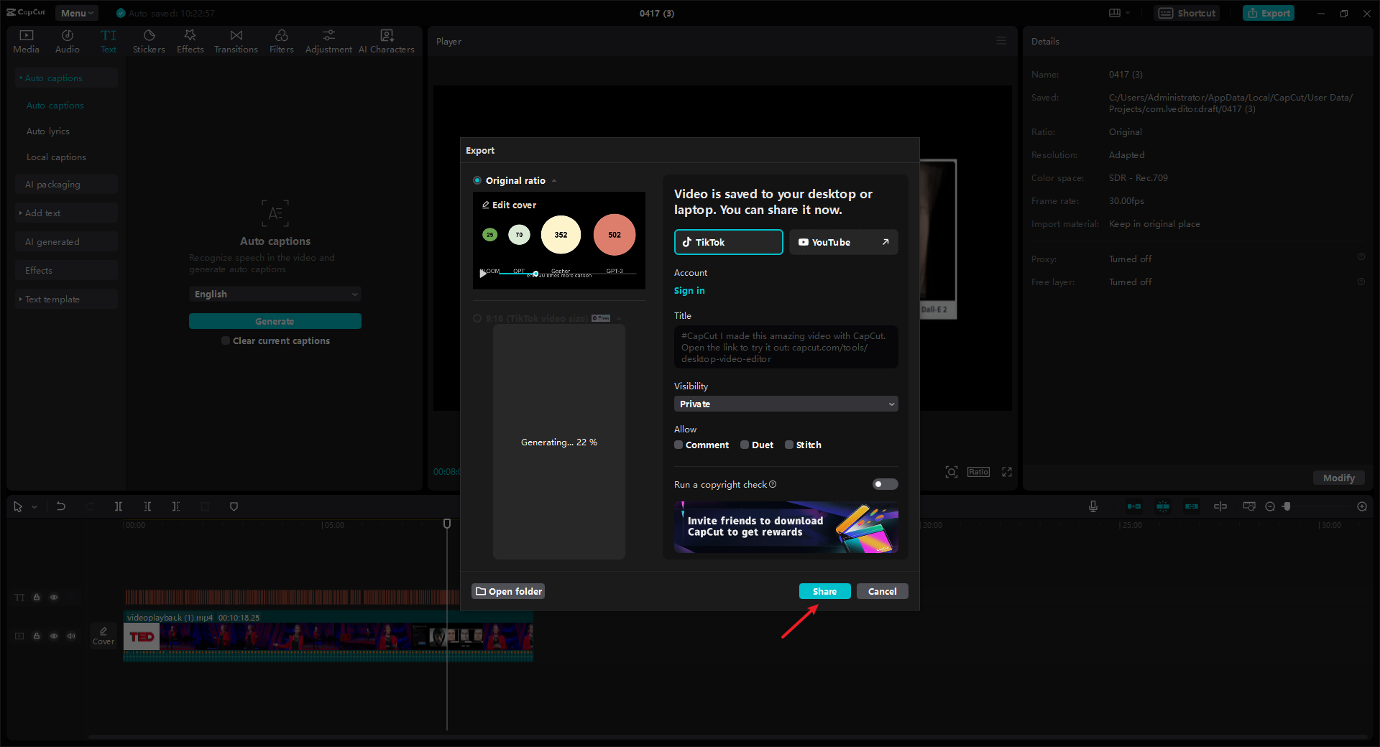Check the Clear current captions box
The image size is (1380, 747).
pyautogui.click(x=226, y=340)
